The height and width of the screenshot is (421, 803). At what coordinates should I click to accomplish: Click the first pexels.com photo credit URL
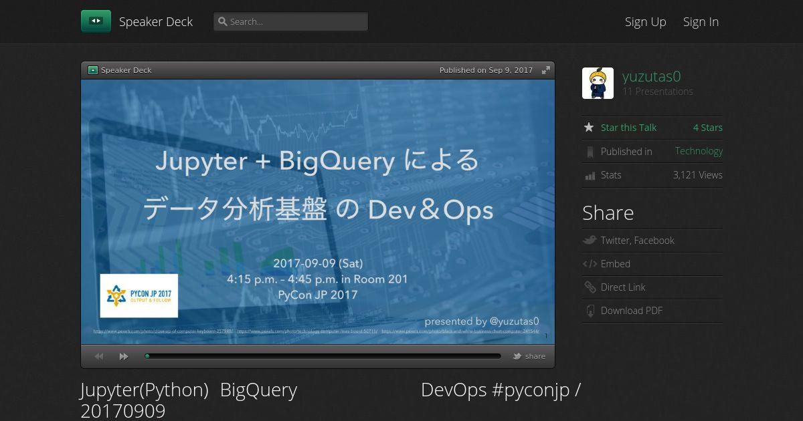[164, 331]
